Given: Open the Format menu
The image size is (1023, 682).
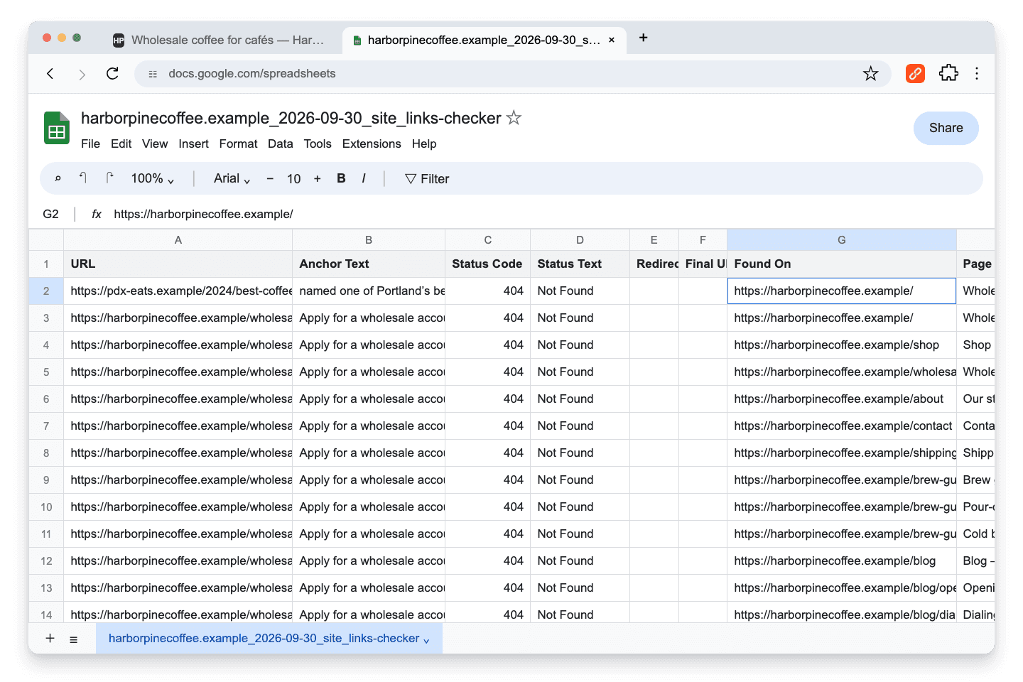Looking at the screenshot, I should click(238, 144).
